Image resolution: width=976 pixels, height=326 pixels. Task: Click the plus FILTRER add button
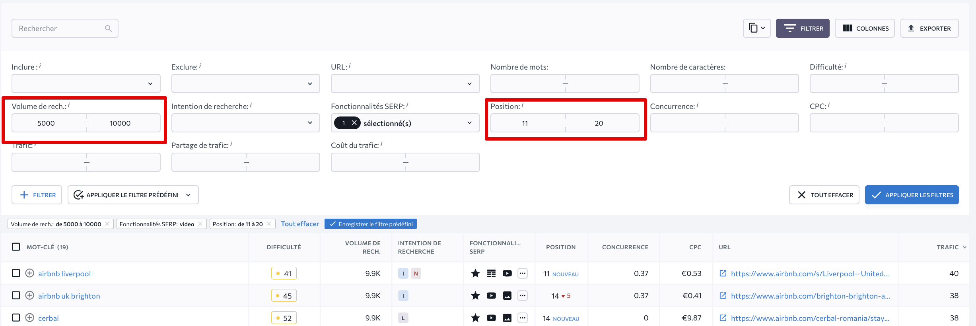pyautogui.click(x=37, y=195)
